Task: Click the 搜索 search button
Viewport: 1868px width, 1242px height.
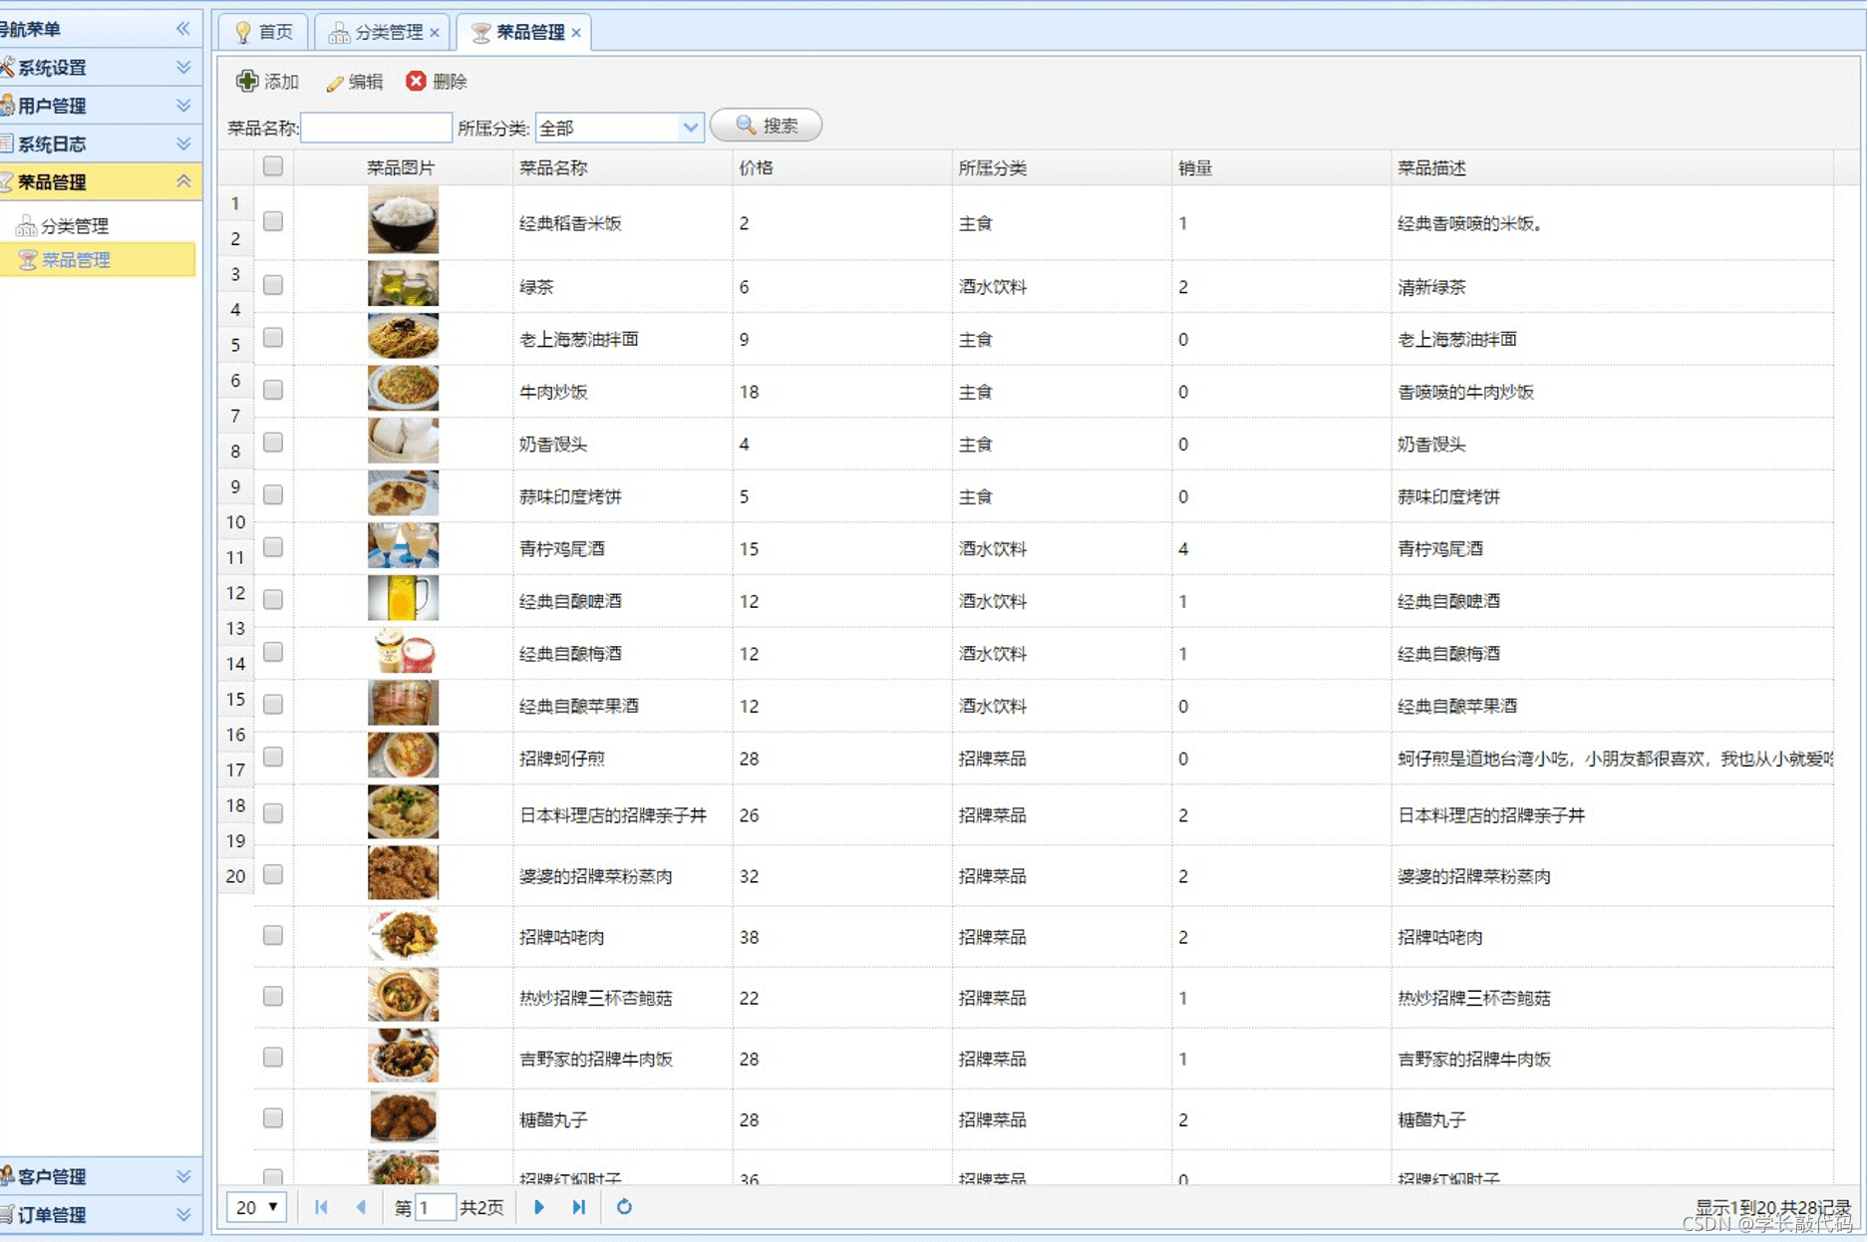Action: (x=766, y=126)
